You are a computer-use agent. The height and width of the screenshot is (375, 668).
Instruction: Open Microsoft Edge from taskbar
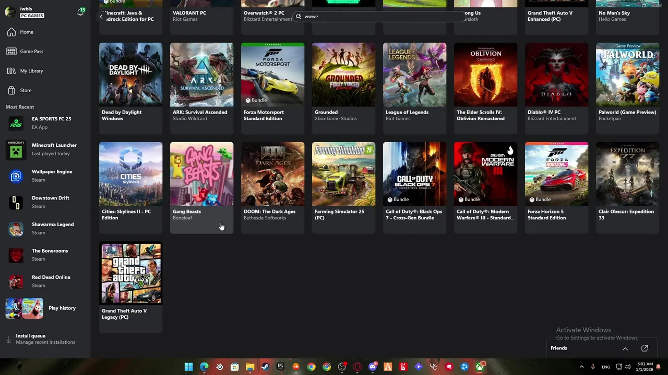[204, 367]
